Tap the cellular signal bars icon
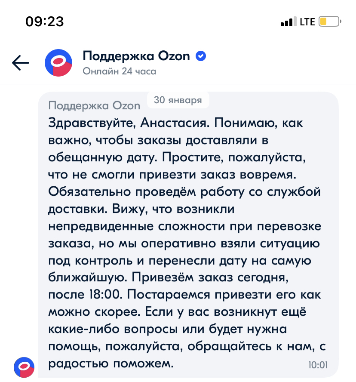The width and height of the screenshot is (356, 382). (287, 22)
